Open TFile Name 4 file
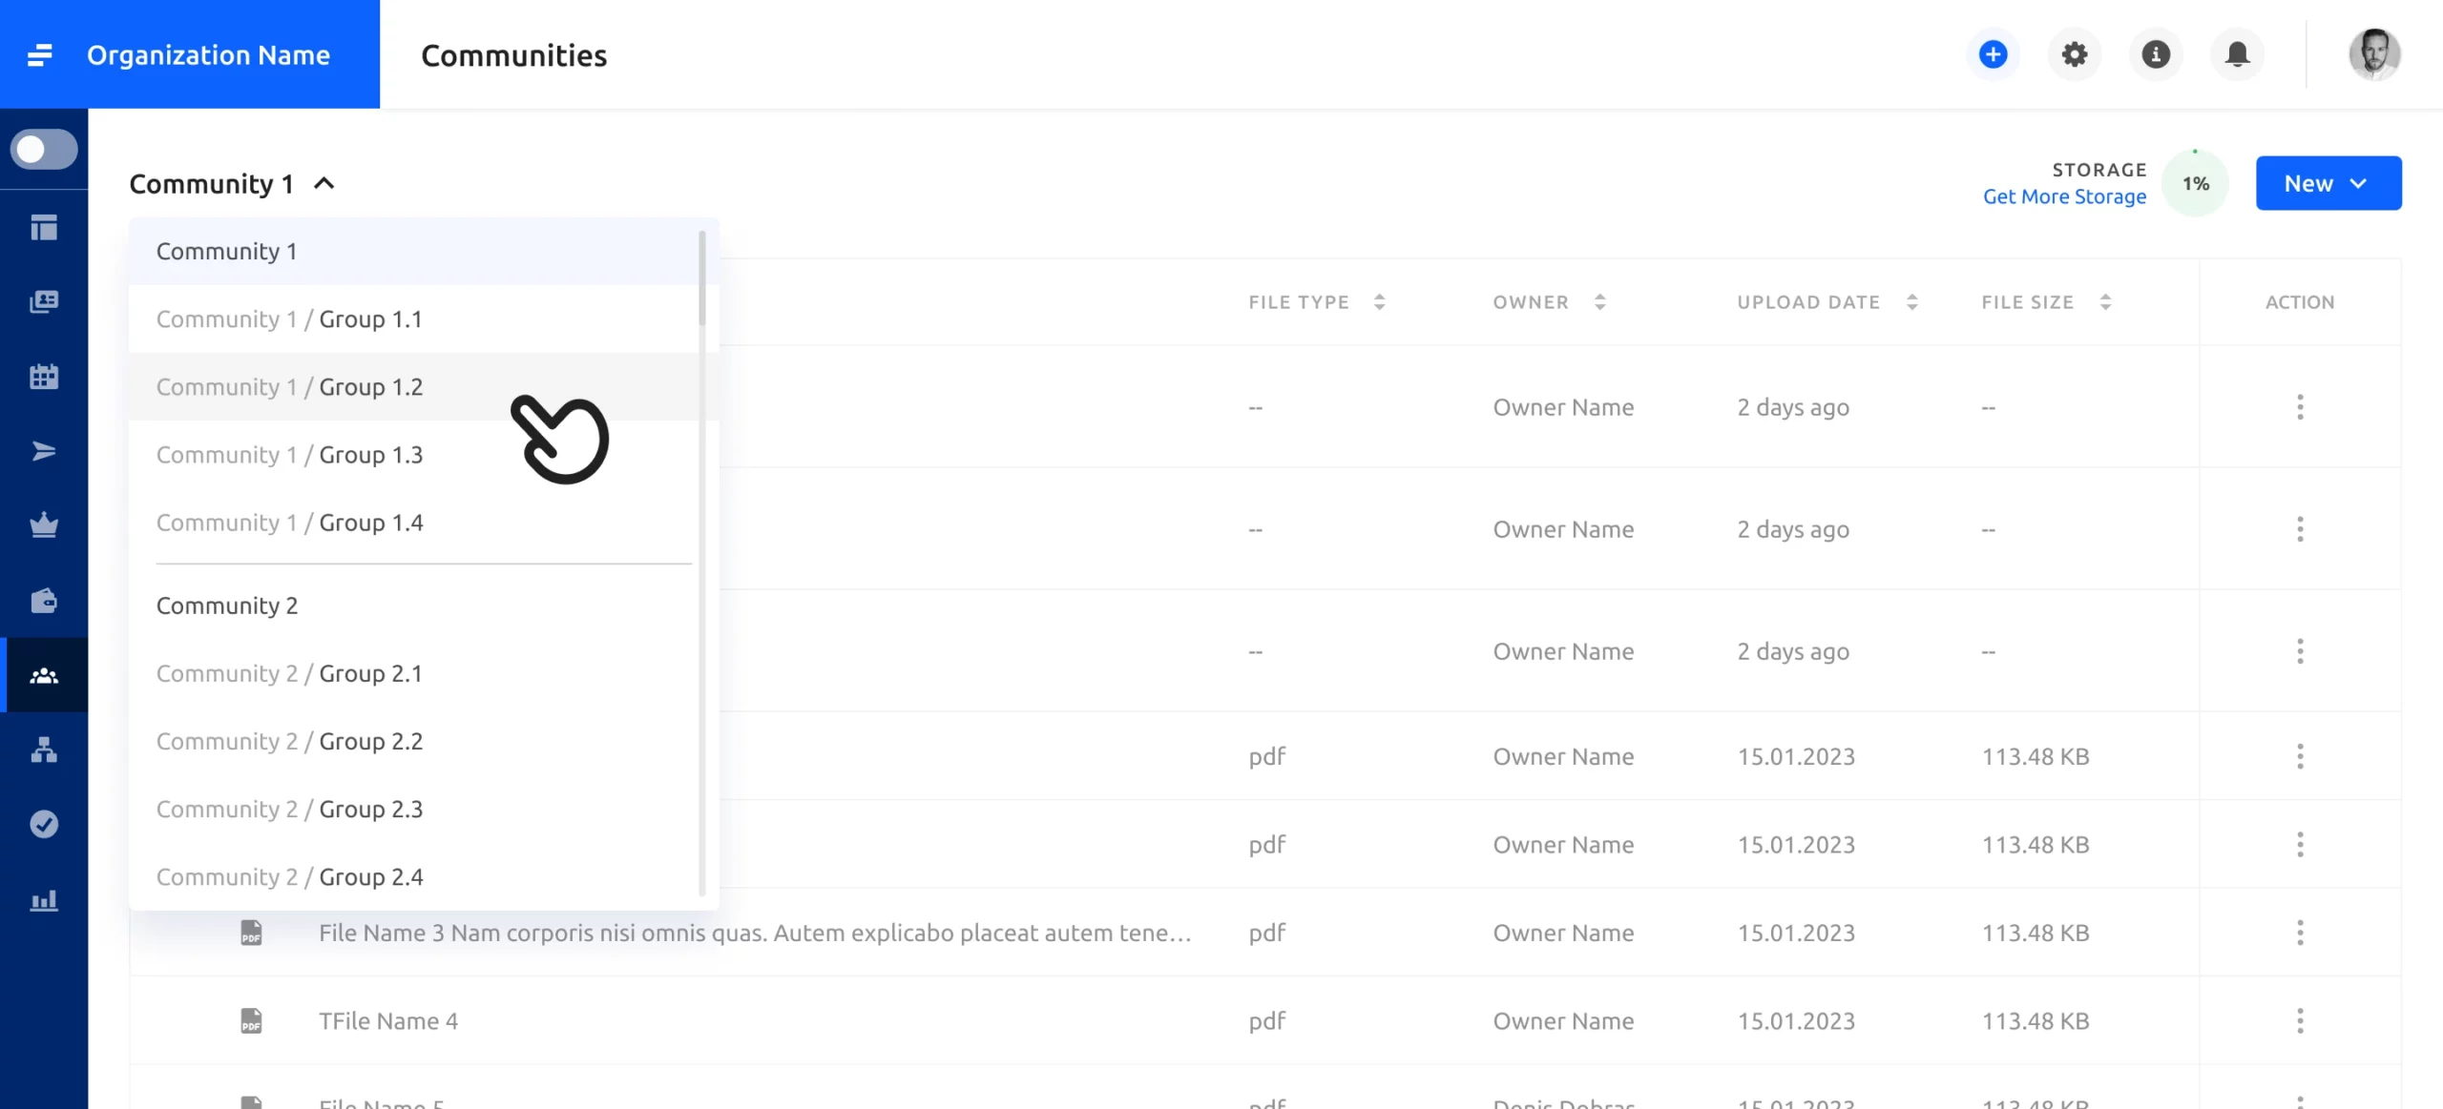Image resolution: width=2443 pixels, height=1109 pixels. click(388, 1021)
